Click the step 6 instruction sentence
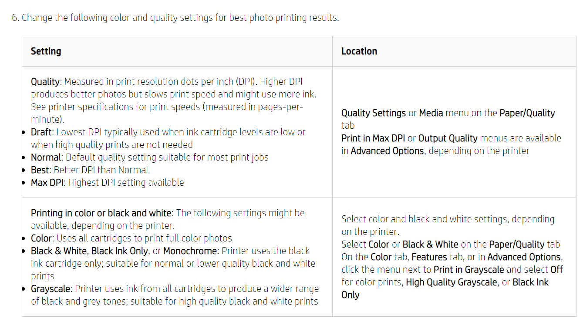The width and height of the screenshot is (583, 335). [175, 18]
